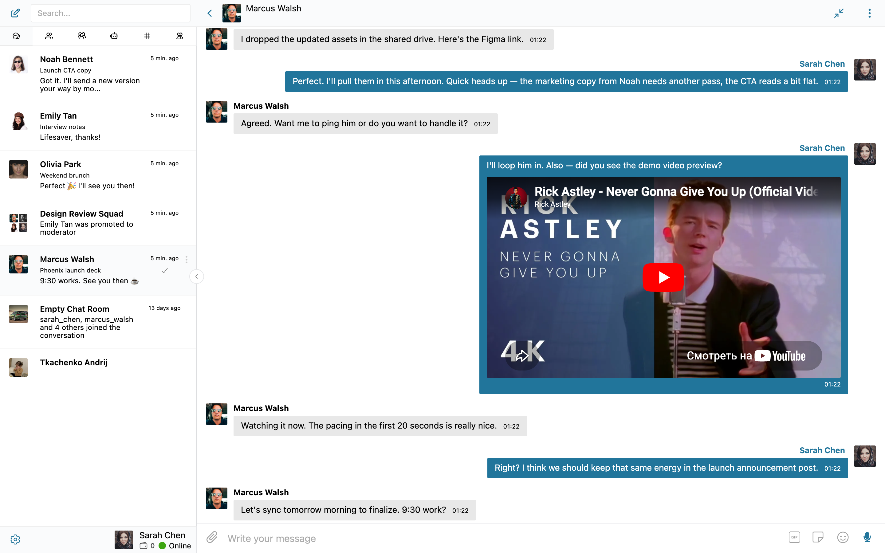The image size is (885, 553).
Task: Select the Watching it now message
Action: [380, 426]
